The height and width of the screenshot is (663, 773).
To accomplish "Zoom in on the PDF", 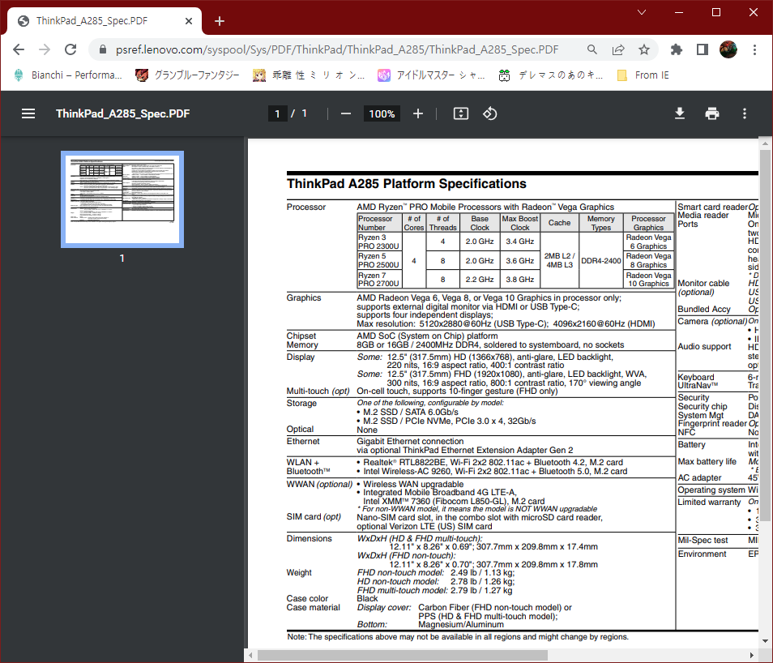I will tap(418, 113).
